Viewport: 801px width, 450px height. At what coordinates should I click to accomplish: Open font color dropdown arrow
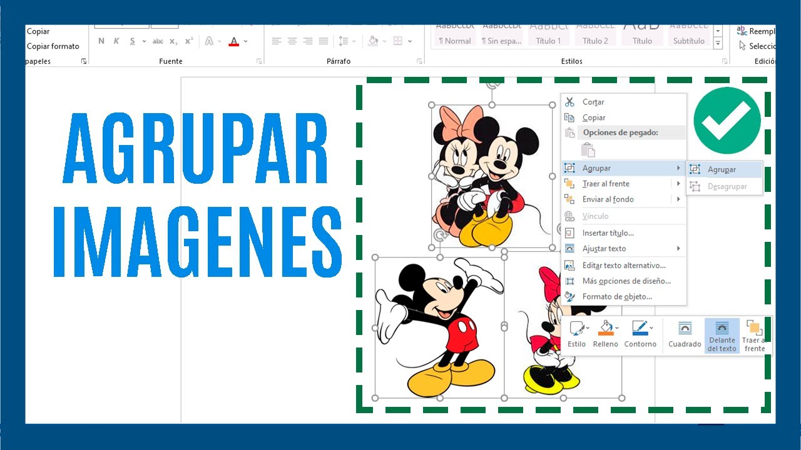(245, 41)
